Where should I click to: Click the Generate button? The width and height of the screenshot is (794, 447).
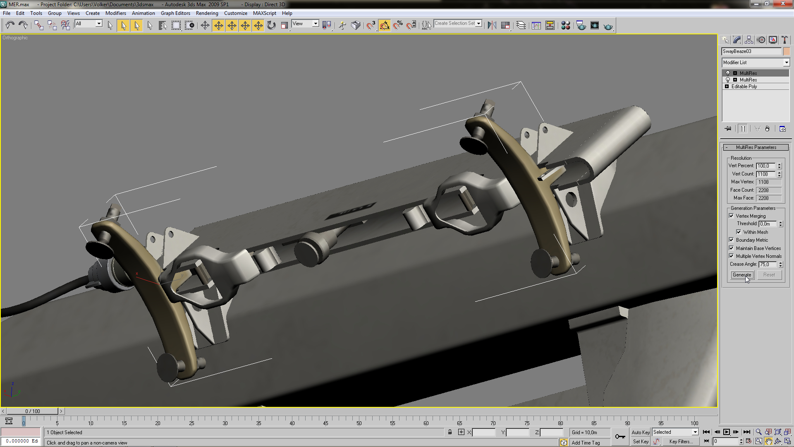[742, 275]
